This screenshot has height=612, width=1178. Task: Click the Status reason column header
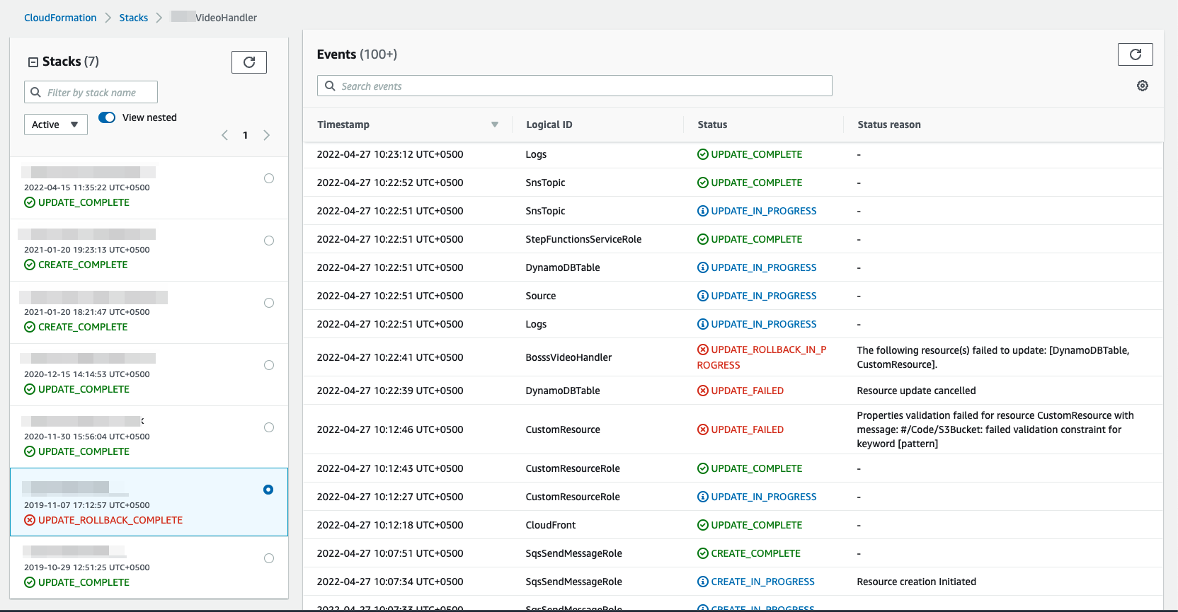pos(889,125)
